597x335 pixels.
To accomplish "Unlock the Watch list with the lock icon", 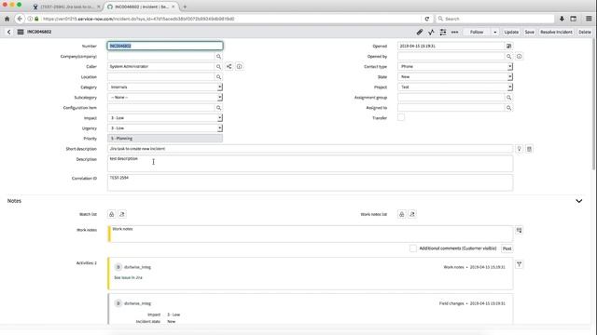I will [112, 214].
